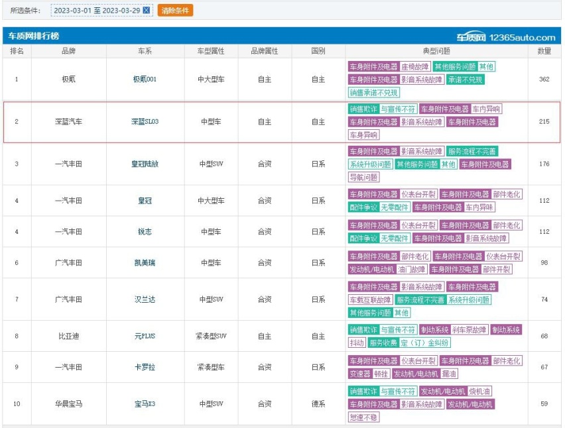Click 怠速不稳 tag in 宝马X3 row
Image resolution: width=565 pixels, height=428 pixels.
(x=363, y=417)
